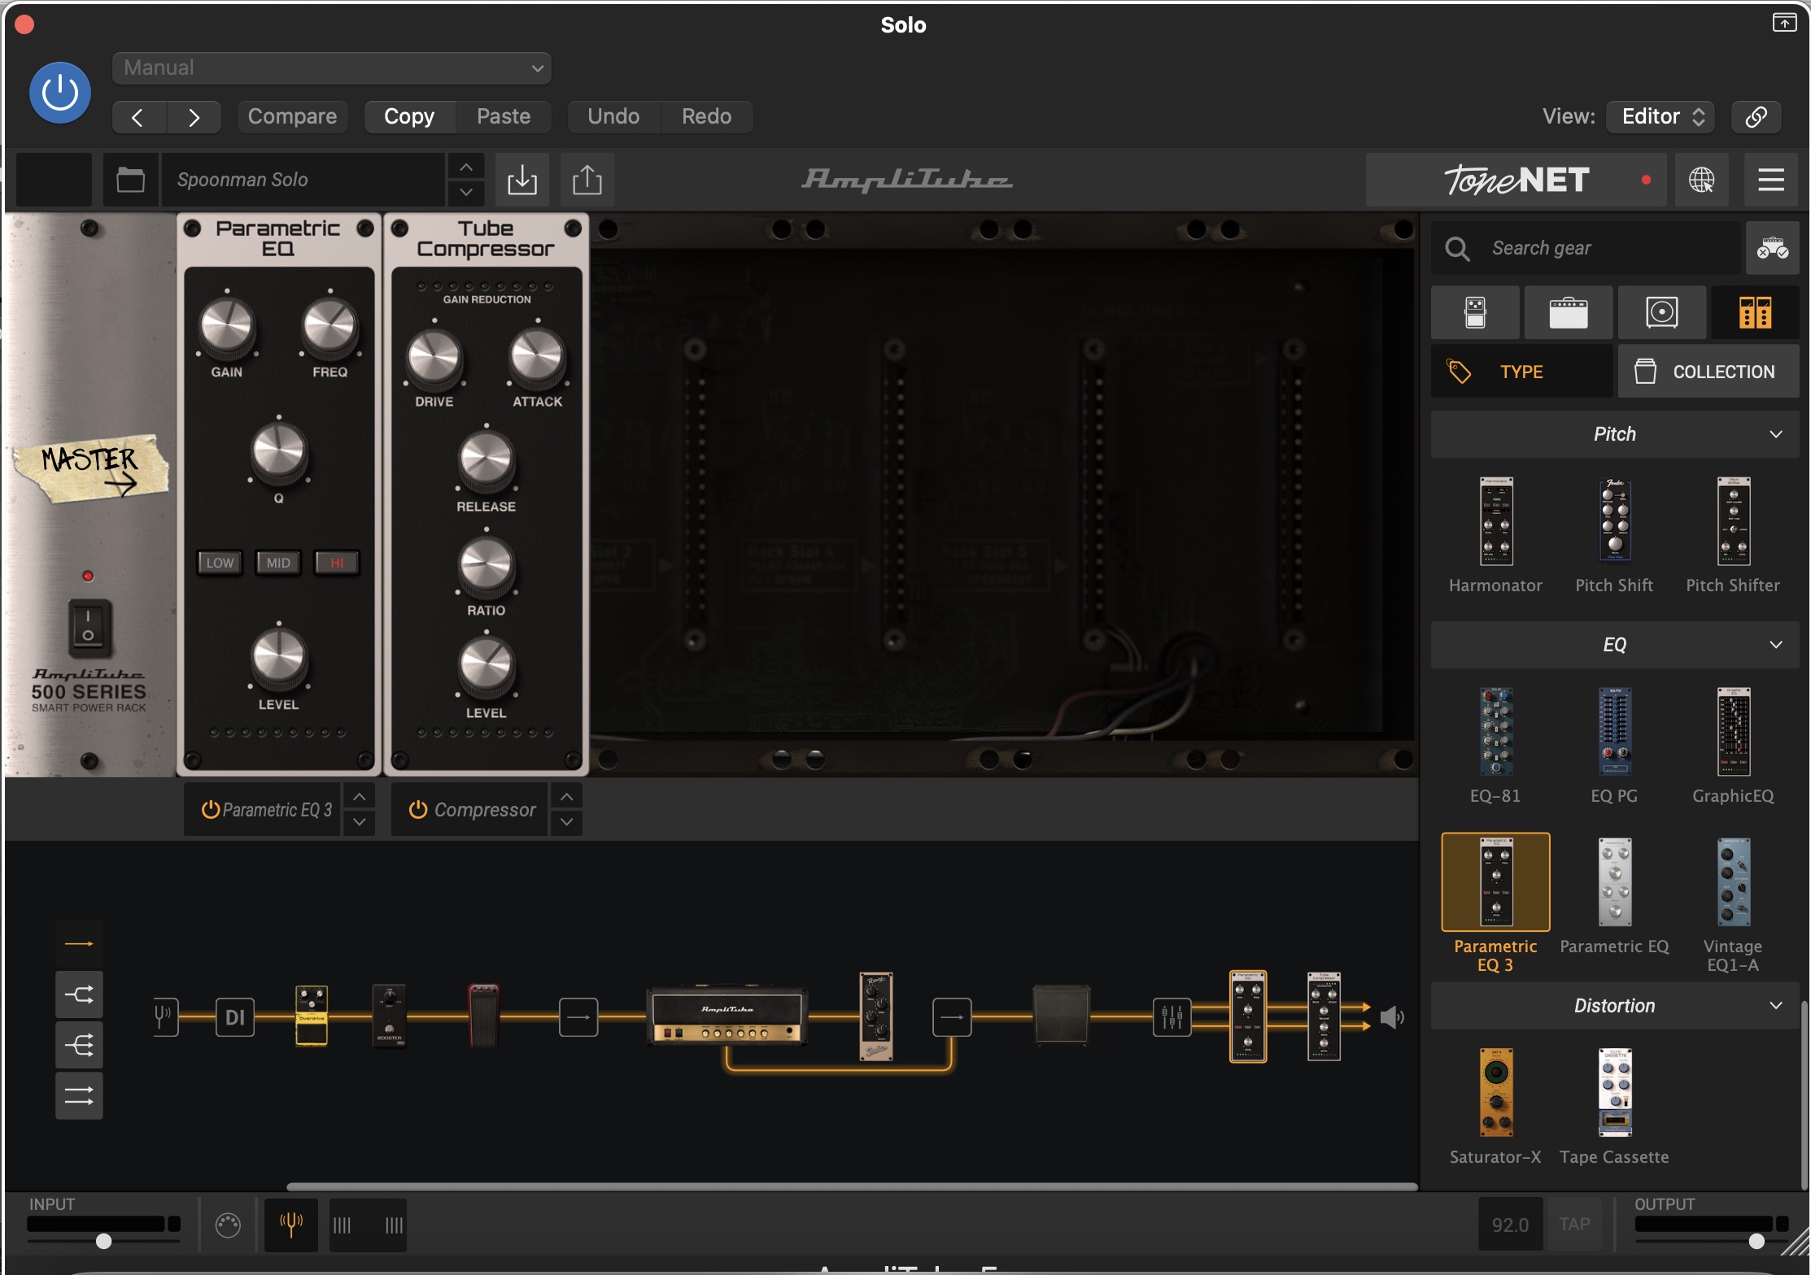Adjust the OUTPUT level slider
The width and height of the screenshot is (1811, 1275).
pos(1756,1241)
